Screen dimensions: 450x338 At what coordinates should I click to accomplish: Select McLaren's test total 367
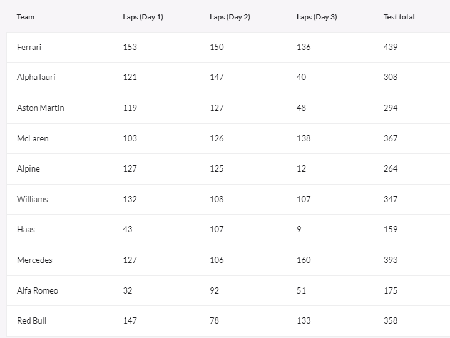coord(391,138)
